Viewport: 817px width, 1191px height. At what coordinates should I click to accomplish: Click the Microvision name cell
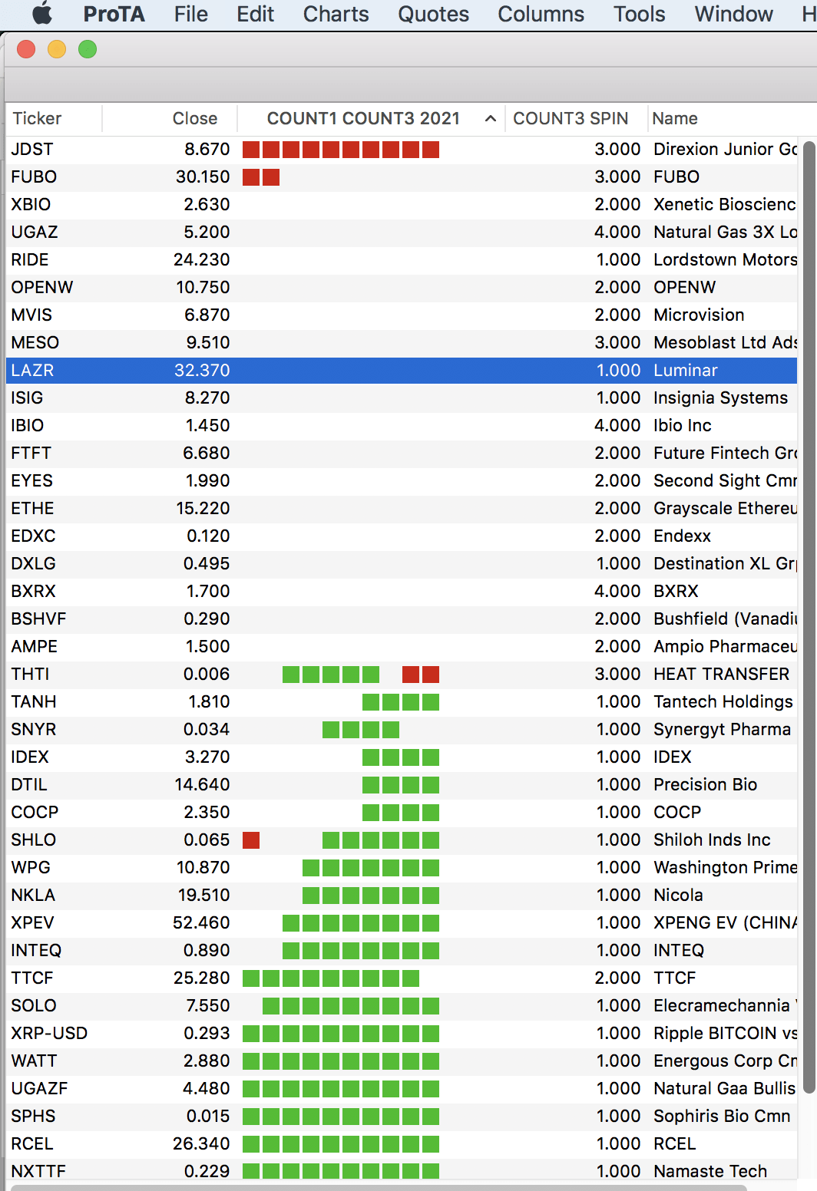tap(699, 315)
